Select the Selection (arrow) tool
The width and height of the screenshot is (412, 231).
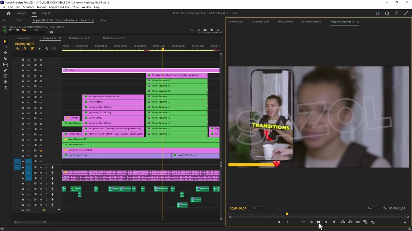pos(5,41)
